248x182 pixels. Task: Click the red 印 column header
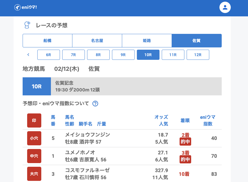pyautogui.click(x=34, y=120)
